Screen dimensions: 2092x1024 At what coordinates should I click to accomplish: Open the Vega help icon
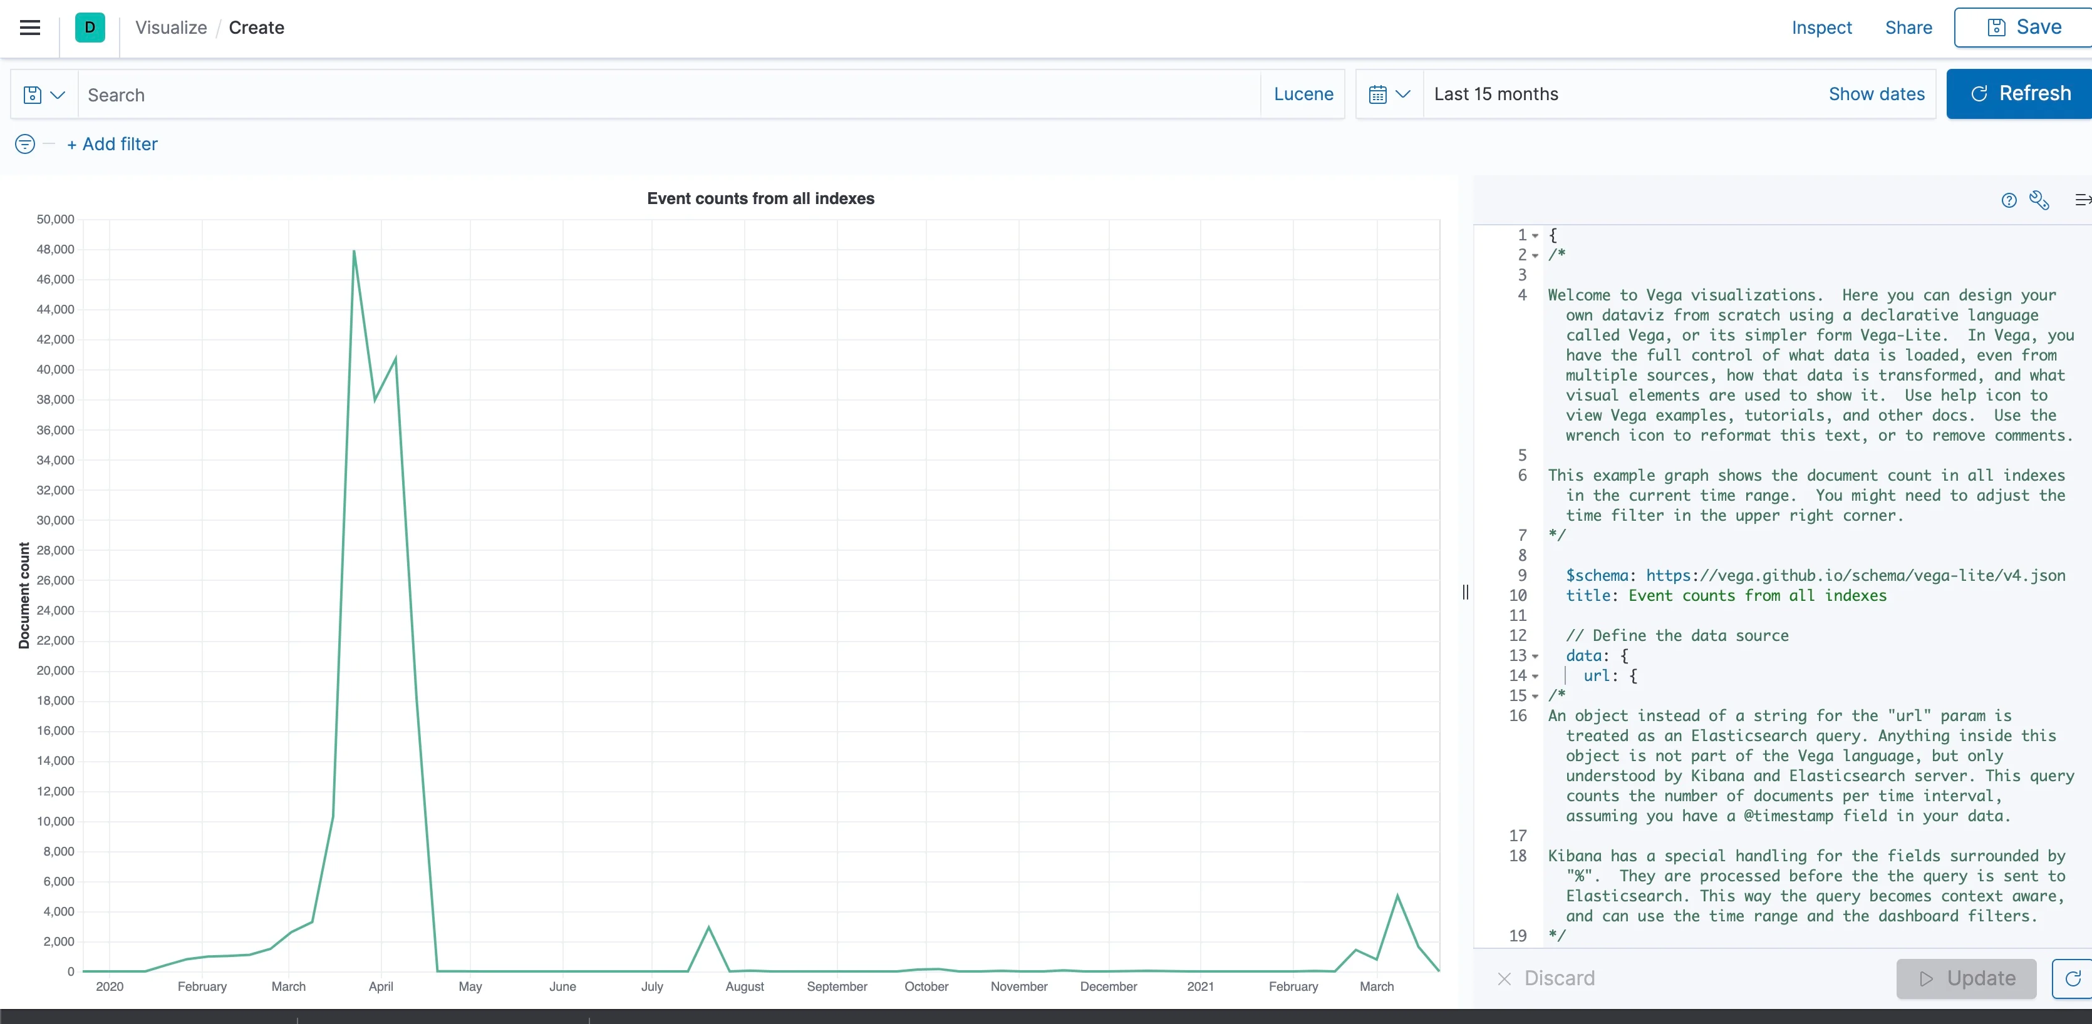2008,200
